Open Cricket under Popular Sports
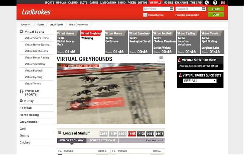Screen dimensions: 244x155 [x=25, y=143]
